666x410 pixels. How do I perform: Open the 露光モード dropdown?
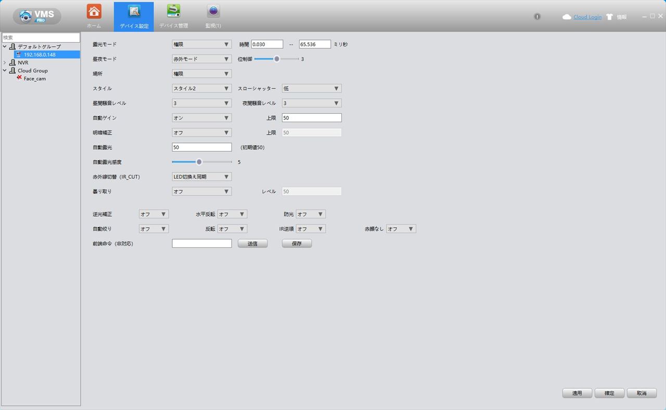tap(202, 44)
